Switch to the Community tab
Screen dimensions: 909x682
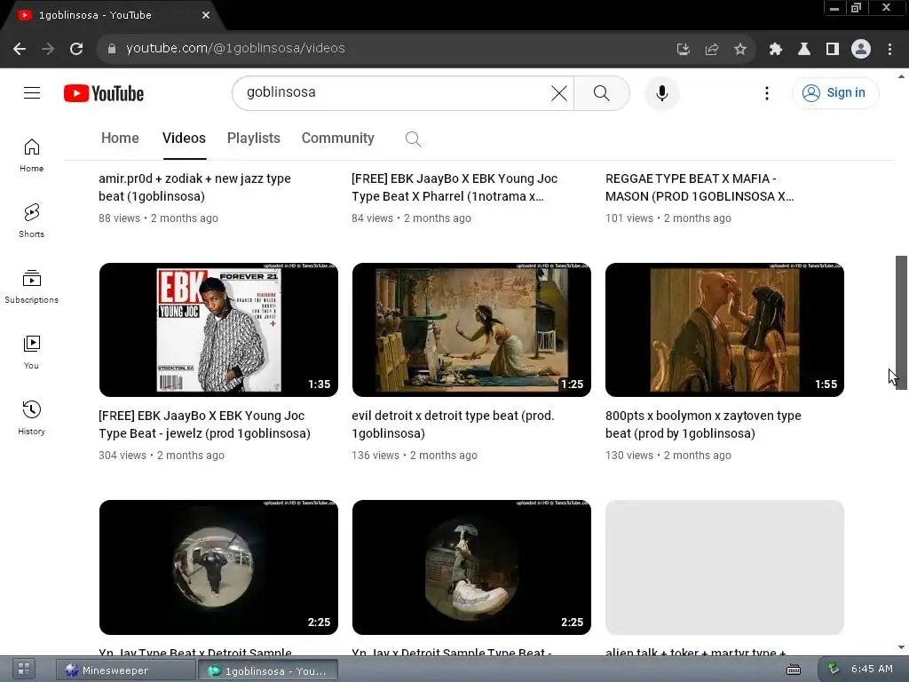tap(337, 138)
